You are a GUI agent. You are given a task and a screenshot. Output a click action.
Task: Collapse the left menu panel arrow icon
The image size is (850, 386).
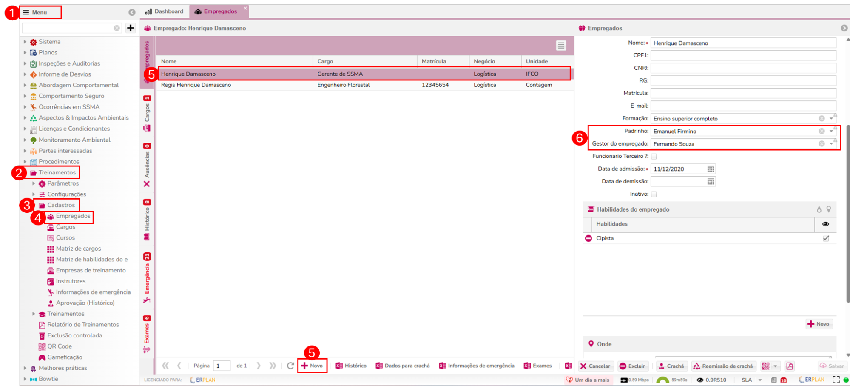[x=132, y=12]
